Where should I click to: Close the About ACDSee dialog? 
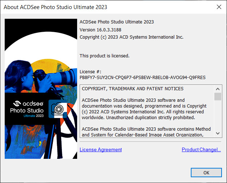pos(219,7)
